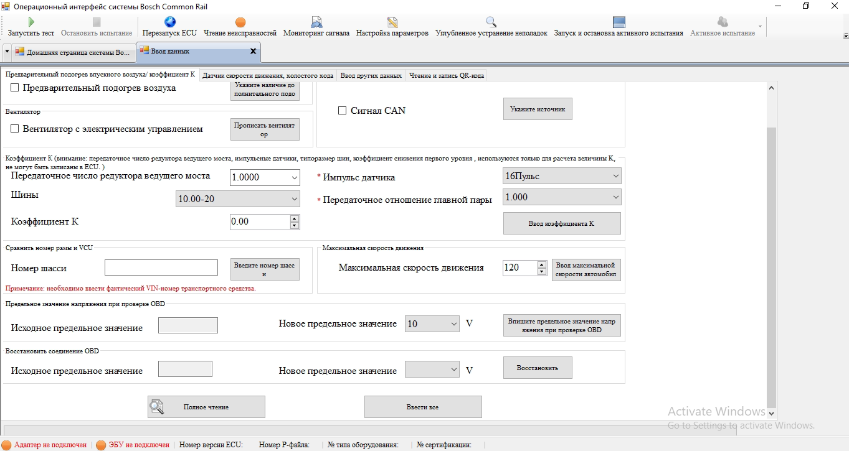Open Мониторинг сигнала signal monitoring
849x451 pixels.
coord(316,27)
